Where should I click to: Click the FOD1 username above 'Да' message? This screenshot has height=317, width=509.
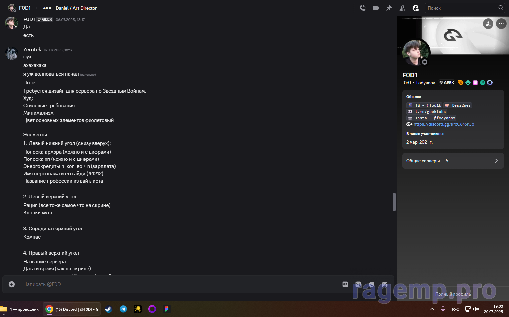tap(29, 19)
